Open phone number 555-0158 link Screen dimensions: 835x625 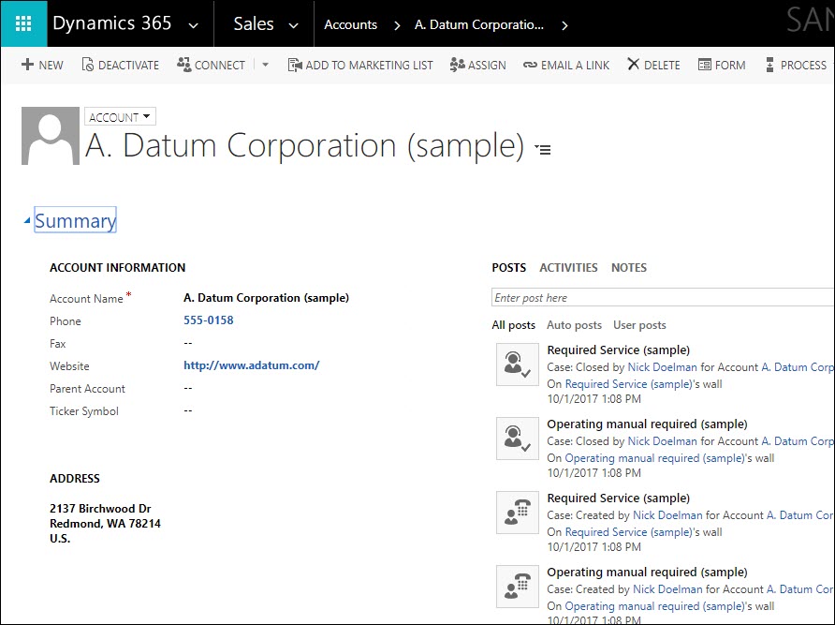pos(208,320)
